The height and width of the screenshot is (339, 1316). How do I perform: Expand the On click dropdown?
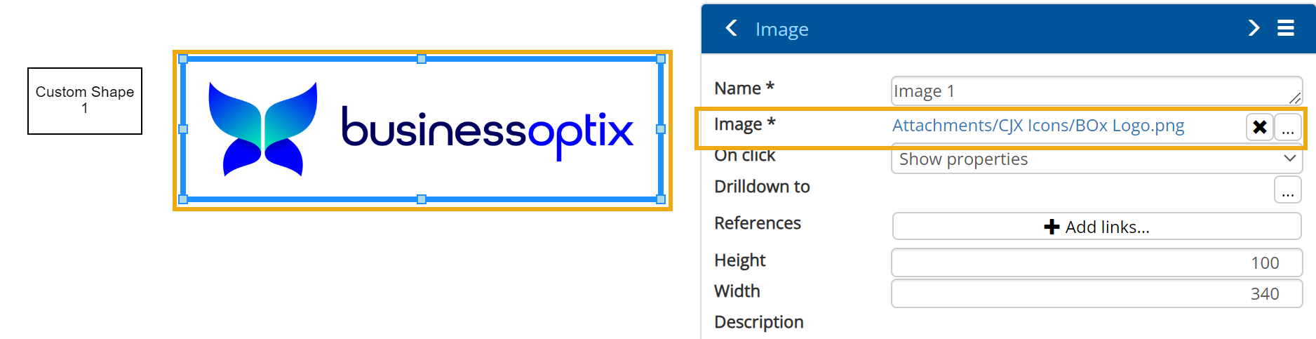(1289, 159)
